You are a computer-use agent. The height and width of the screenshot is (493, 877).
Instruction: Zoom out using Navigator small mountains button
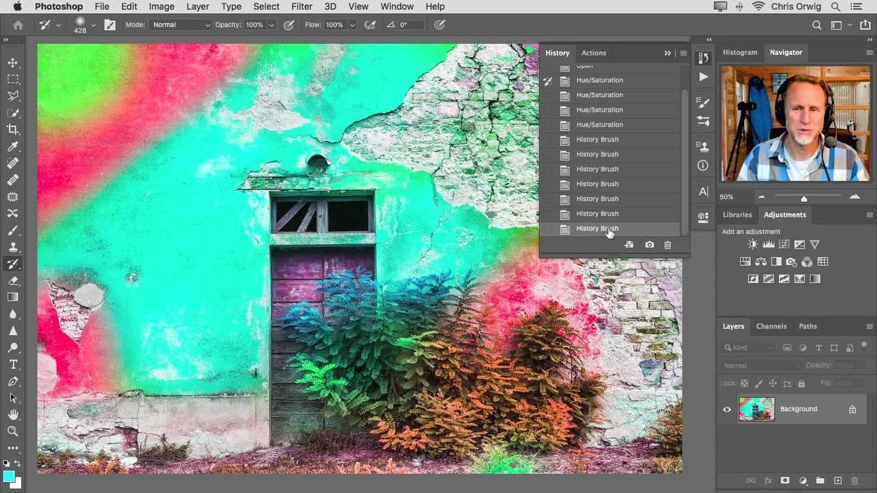[x=761, y=197]
